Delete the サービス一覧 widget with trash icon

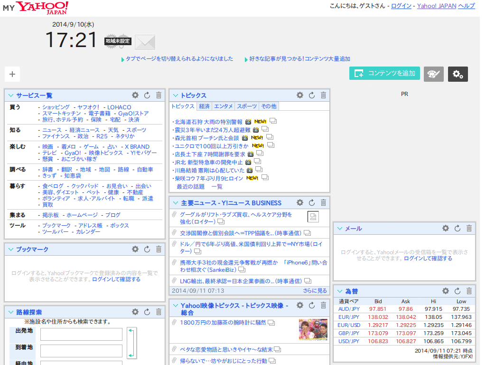(x=159, y=95)
